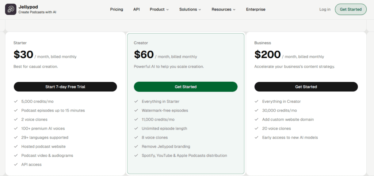Open the Pricing page from navbar
The width and height of the screenshot is (374, 176).
point(117,9)
